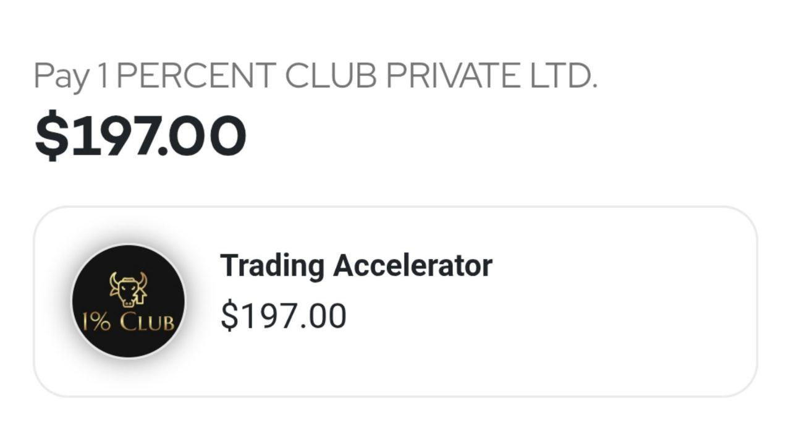Click the $197.00 price under Trading Accelerator
This screenshot has width=791, height=436.
pyautogui.click(x=284, y=316)
